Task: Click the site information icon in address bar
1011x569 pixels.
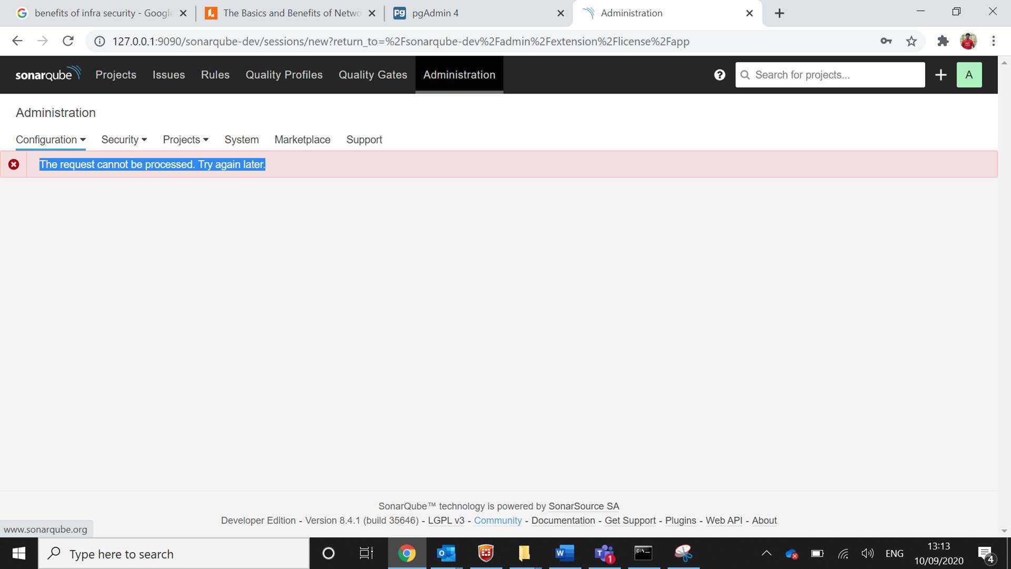Action: point(99,41)
